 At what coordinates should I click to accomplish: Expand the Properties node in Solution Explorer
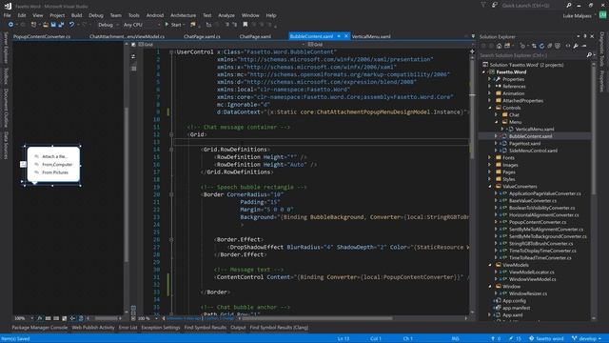[x=490, y=79]
